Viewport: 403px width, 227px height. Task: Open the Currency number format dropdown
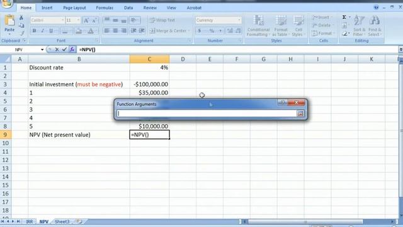point(239,20)
